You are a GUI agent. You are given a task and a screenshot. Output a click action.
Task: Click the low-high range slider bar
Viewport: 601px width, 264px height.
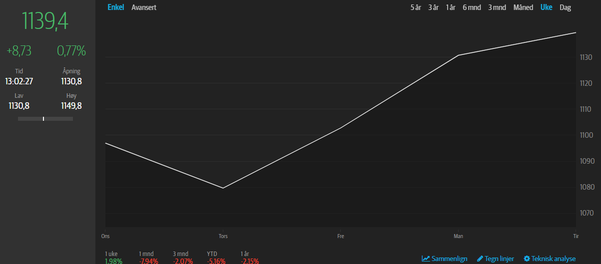point(45,119)
